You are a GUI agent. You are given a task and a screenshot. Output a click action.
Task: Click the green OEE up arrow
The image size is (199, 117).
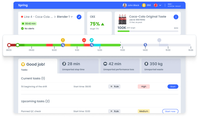[103, 24]
